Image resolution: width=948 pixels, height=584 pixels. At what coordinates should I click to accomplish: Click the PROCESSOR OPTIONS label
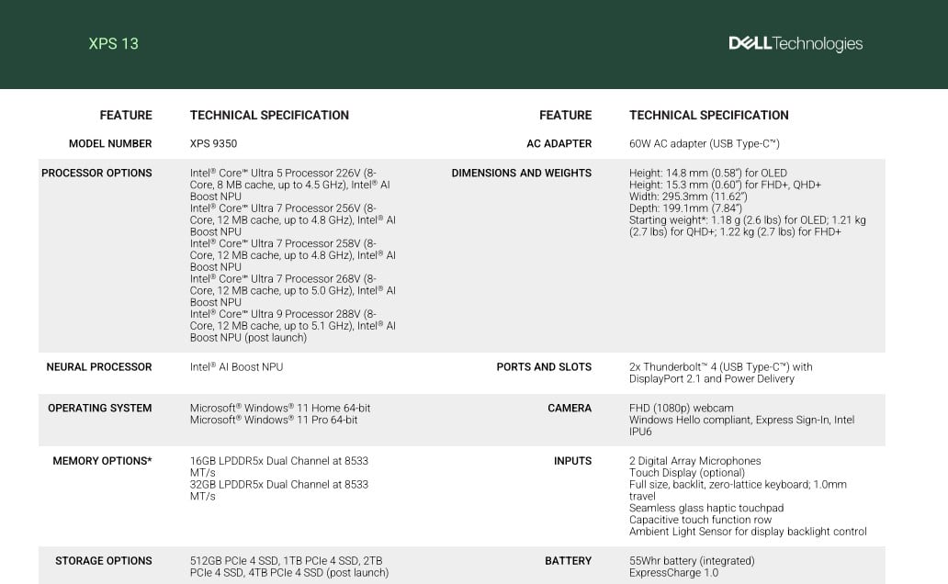click(96, 173)
